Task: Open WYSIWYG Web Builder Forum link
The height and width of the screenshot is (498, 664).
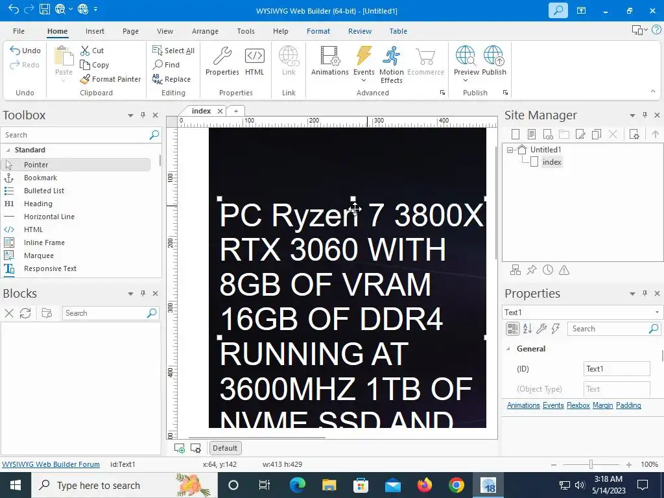Action: click(x=51, y=464)
